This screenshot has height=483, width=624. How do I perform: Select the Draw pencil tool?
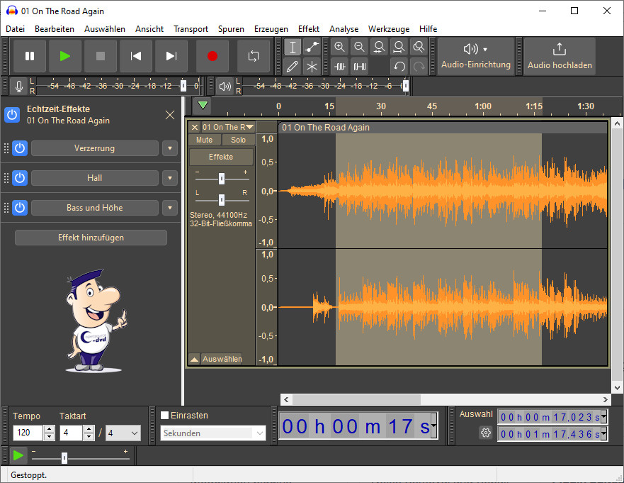293,67
